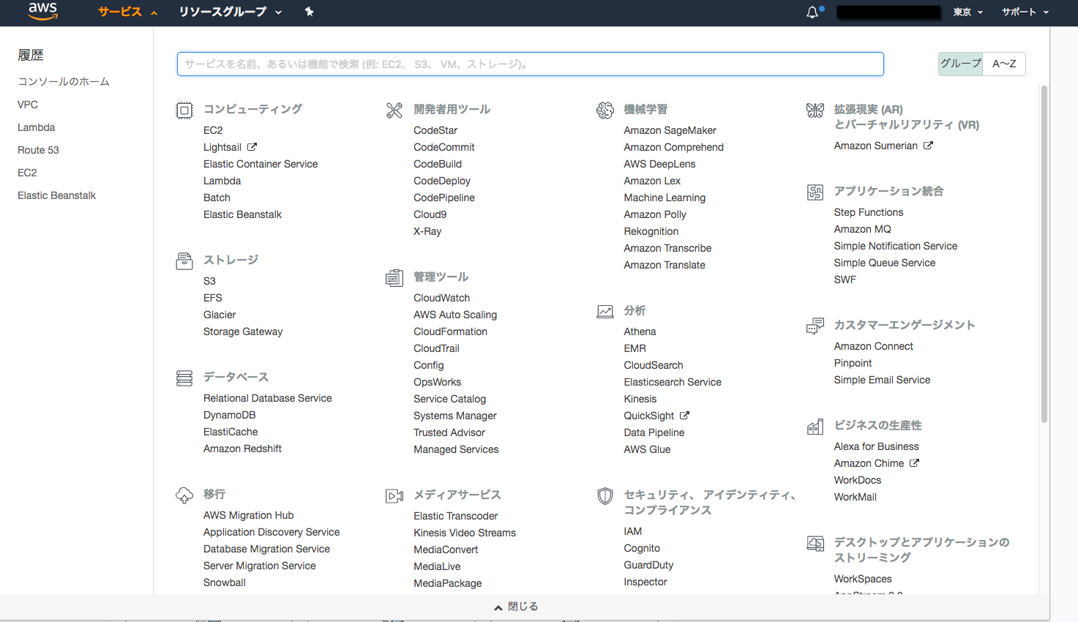
Task: Expand the リソースグループ dropdown
Action: [x=230, y=12]
